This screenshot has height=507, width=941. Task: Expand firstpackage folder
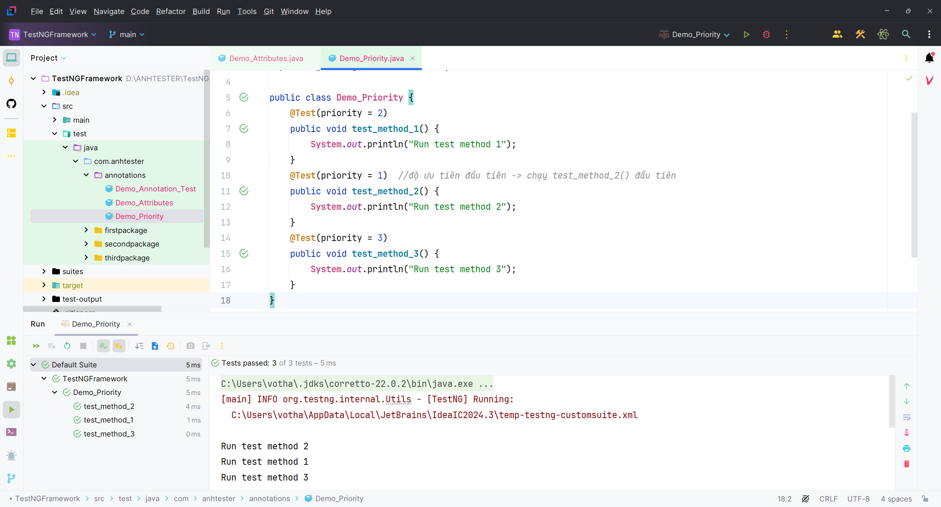pos(86,230)
